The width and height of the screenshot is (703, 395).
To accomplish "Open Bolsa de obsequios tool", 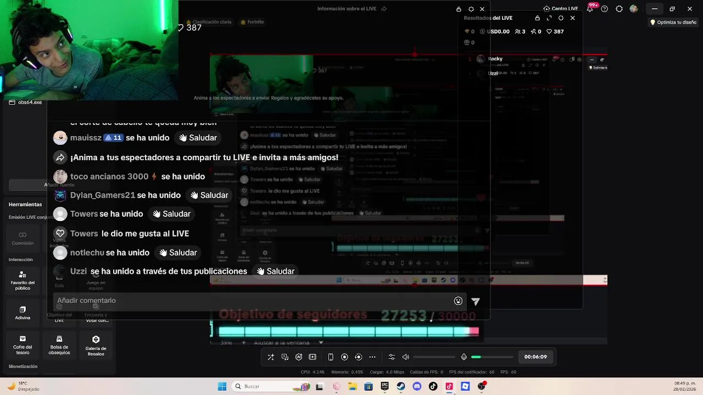I will coord(59,345).
